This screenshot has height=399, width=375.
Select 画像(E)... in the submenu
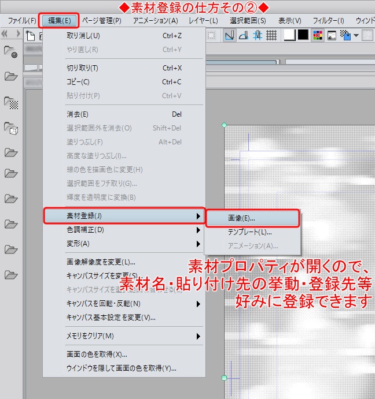252,218
